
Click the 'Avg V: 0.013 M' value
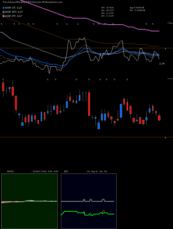click(x=137, y=8)
